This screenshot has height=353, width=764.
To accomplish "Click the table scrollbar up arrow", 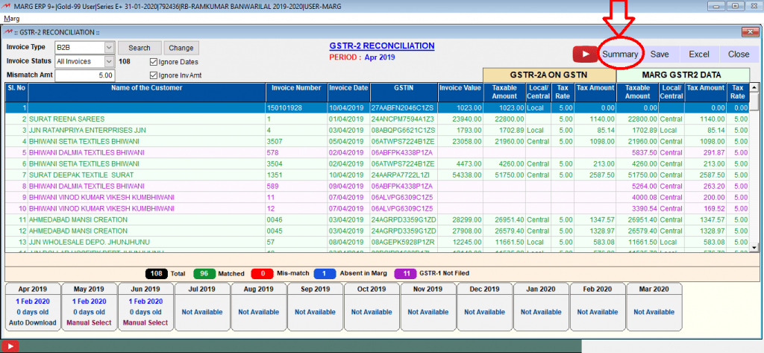I will 754,87.
